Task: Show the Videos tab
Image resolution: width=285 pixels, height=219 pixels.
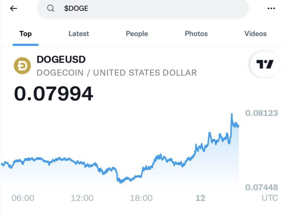Action: coord(255,34)
